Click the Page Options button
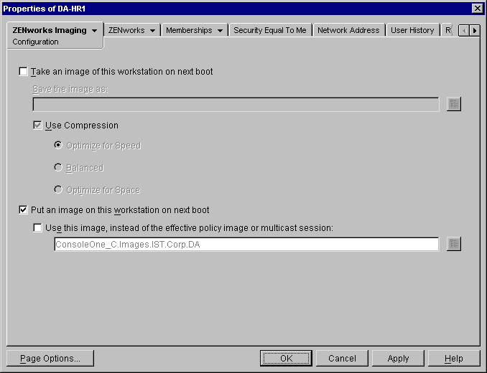The height and width of the screenshot is (373, 487). point(50,359)
